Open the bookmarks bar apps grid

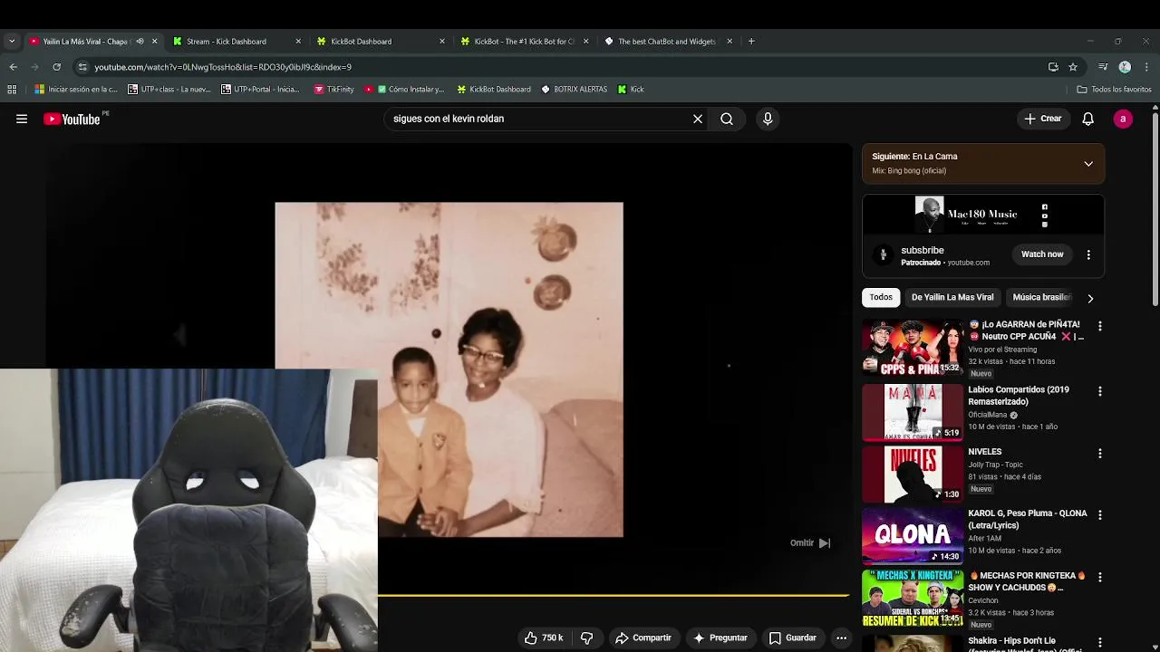(x=12, y=90)
